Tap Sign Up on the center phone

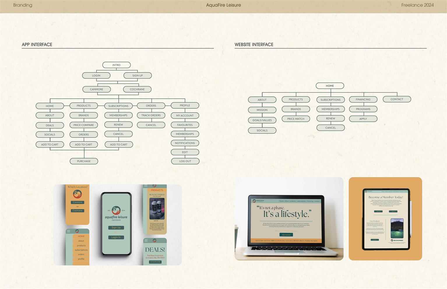[x=116, y=228]
